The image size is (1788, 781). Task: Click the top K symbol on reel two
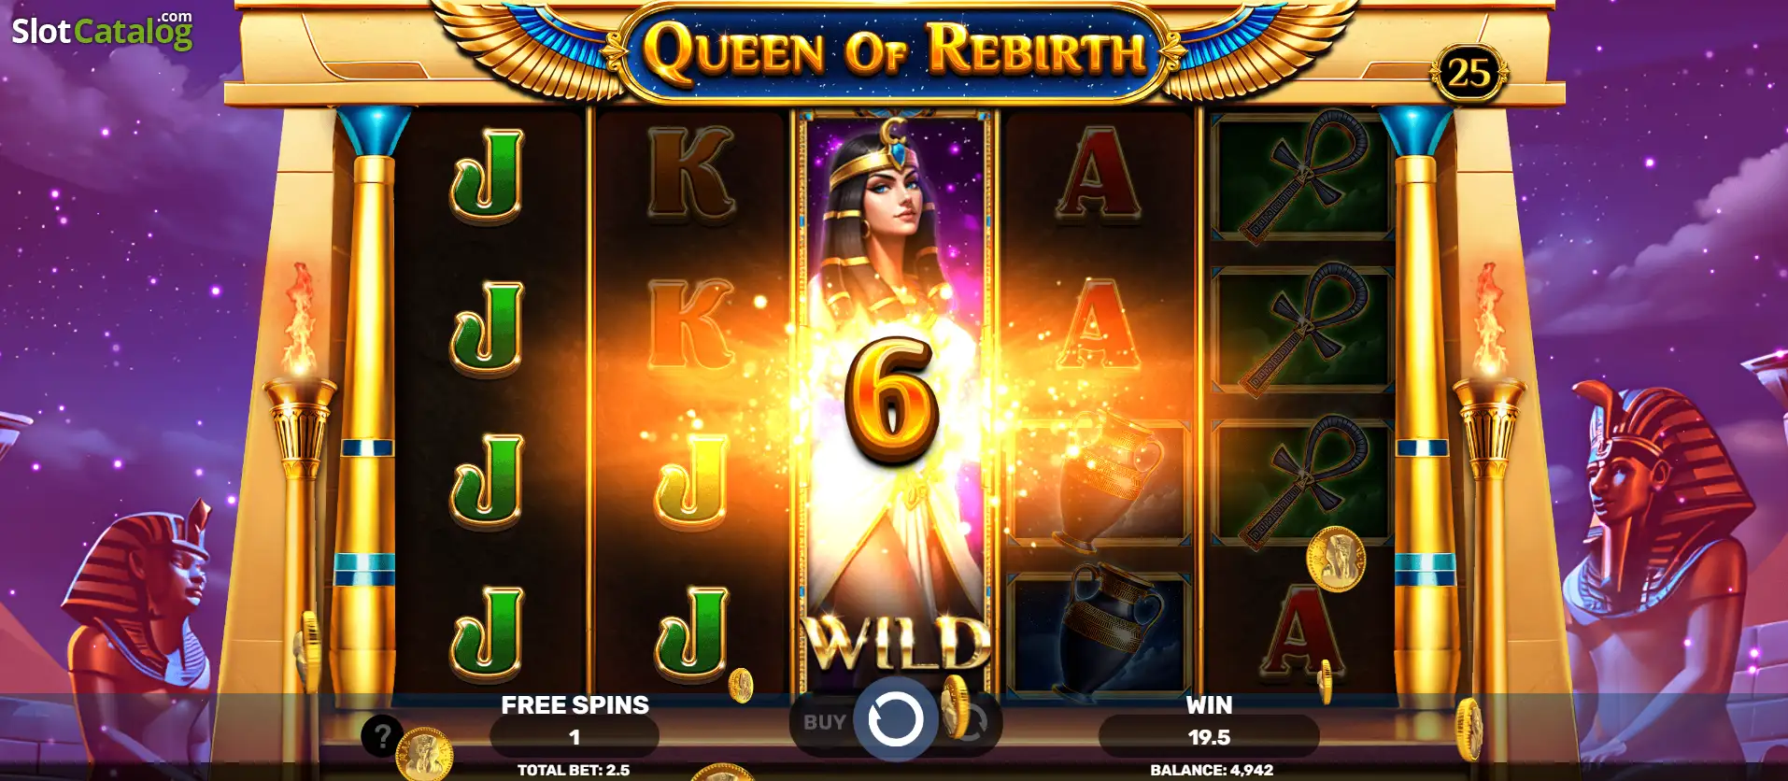click(691, 175)
